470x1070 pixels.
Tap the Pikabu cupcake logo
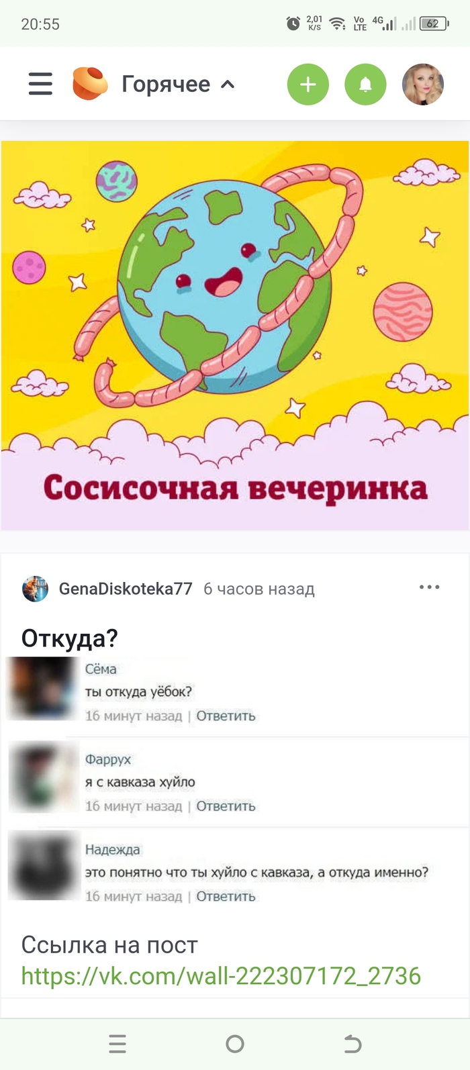pos(90,84)
